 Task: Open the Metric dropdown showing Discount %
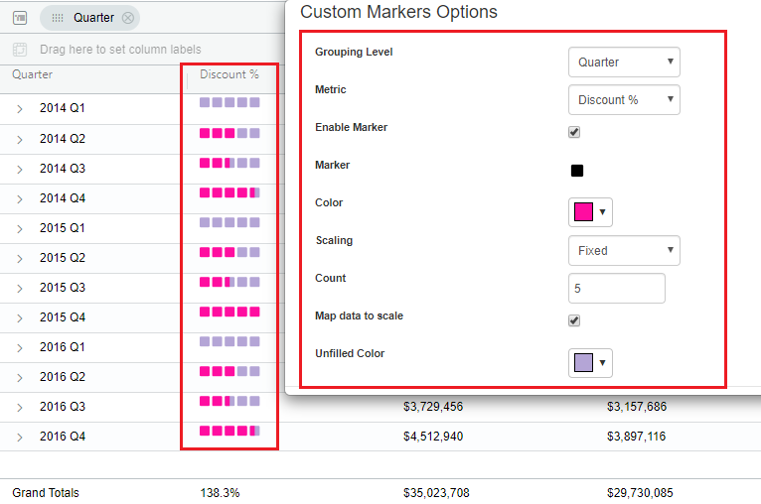(x=623, y=100)
